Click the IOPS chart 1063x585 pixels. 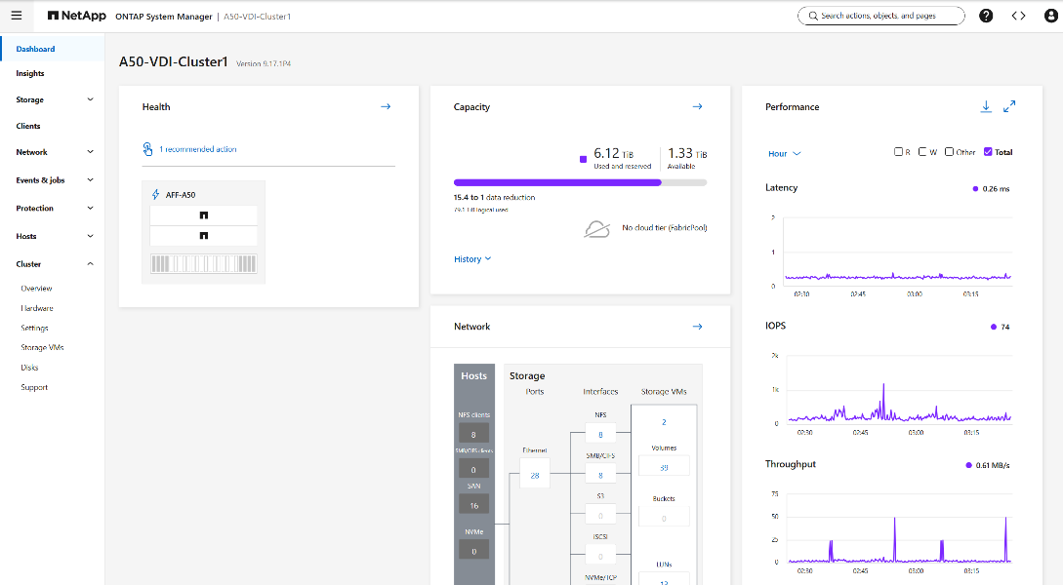(900, 390)
